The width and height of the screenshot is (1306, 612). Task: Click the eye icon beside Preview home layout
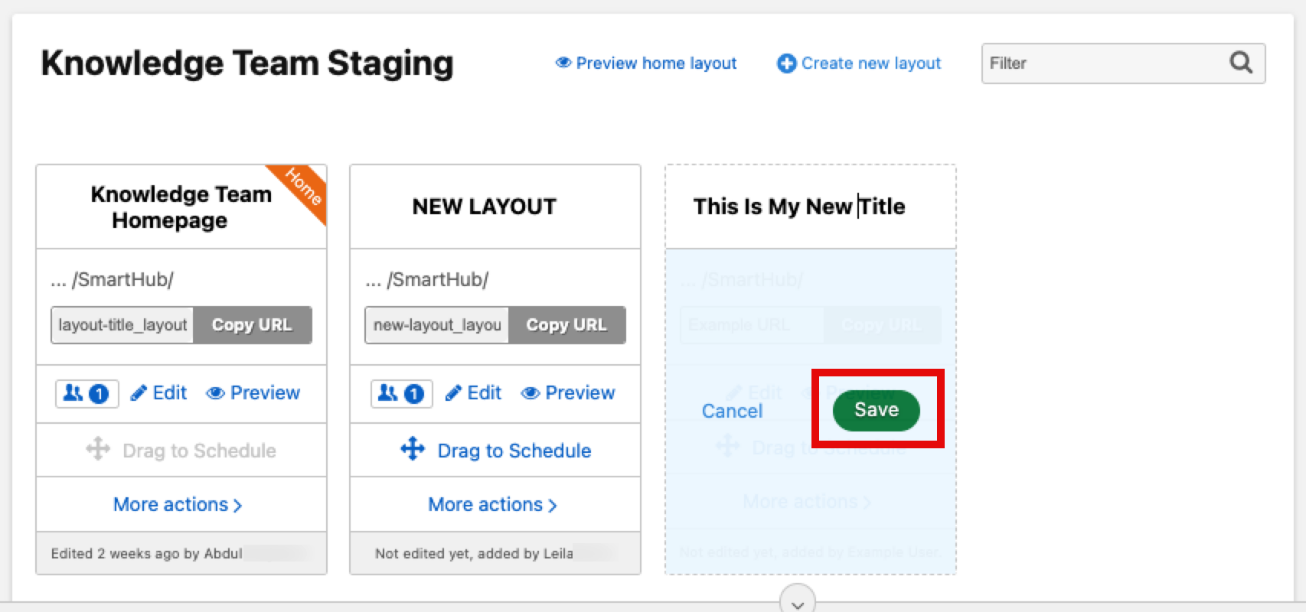tap(563, 63)
